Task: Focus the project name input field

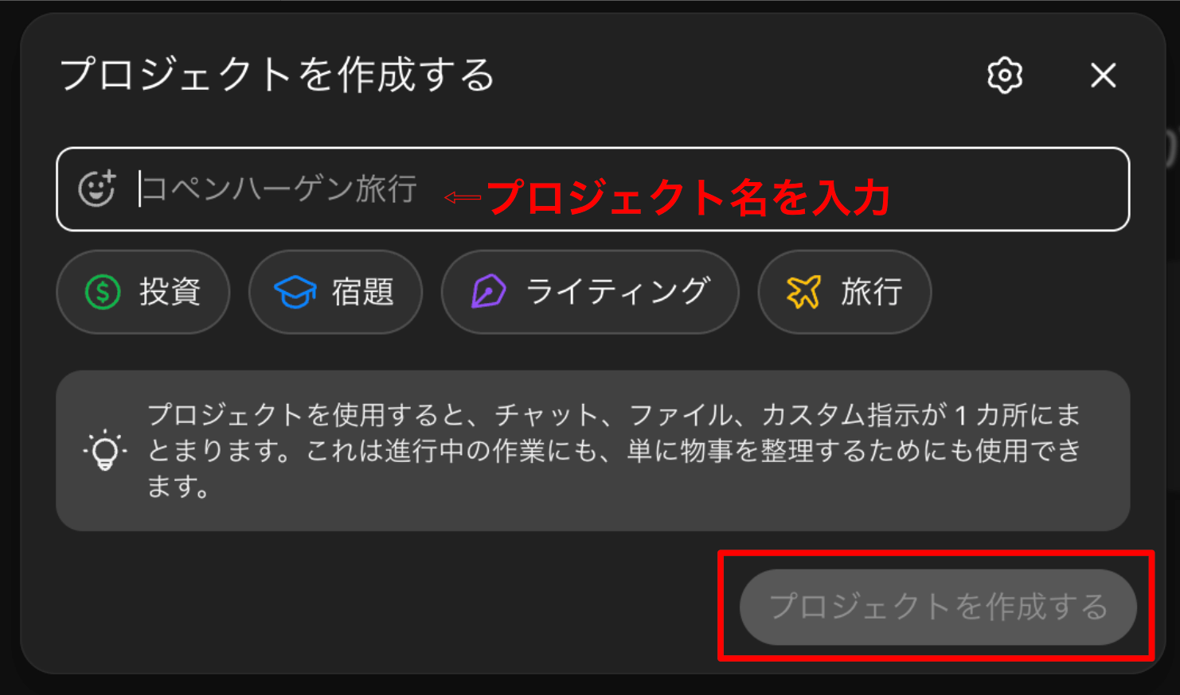Action: tap(593, 189)
